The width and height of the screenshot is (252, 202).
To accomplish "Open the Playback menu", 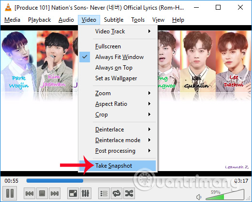I will tap(39, 20).
